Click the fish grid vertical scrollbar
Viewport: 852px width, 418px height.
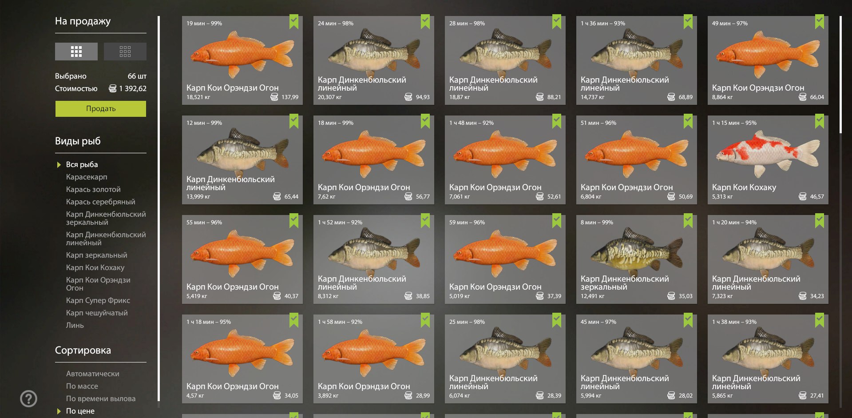pos(840,75)
